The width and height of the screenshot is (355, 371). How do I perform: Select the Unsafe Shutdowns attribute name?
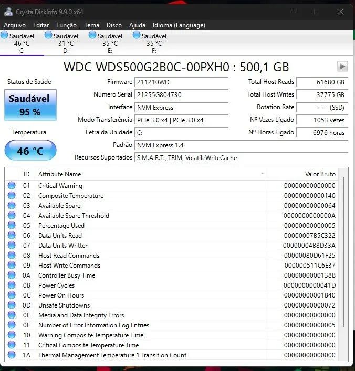pos(64,305)
